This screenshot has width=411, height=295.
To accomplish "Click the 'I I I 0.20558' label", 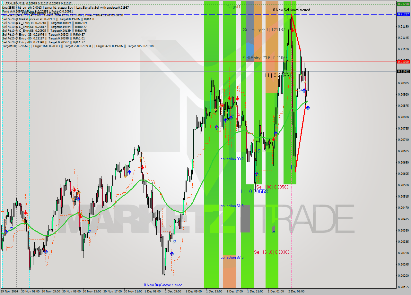I will [x=254, y=191].
